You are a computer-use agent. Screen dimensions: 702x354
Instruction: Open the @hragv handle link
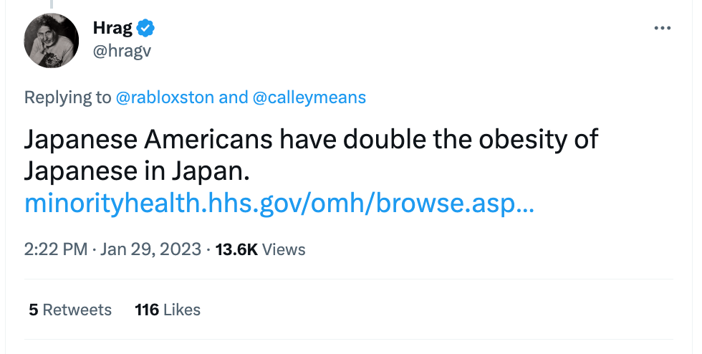click(x=122, y=51)
